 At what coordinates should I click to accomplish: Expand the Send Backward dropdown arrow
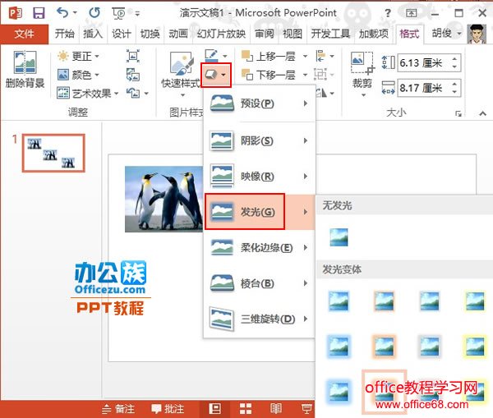click(305, 75)
